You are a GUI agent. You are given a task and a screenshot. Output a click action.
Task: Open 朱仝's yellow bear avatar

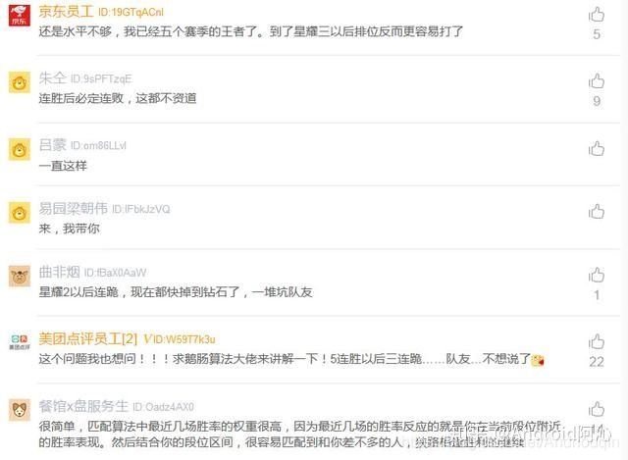click(20, 82)
